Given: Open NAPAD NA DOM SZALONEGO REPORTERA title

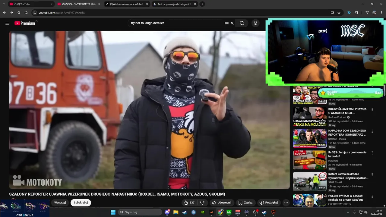Looking at the screenshot, I should pos(347,133).
